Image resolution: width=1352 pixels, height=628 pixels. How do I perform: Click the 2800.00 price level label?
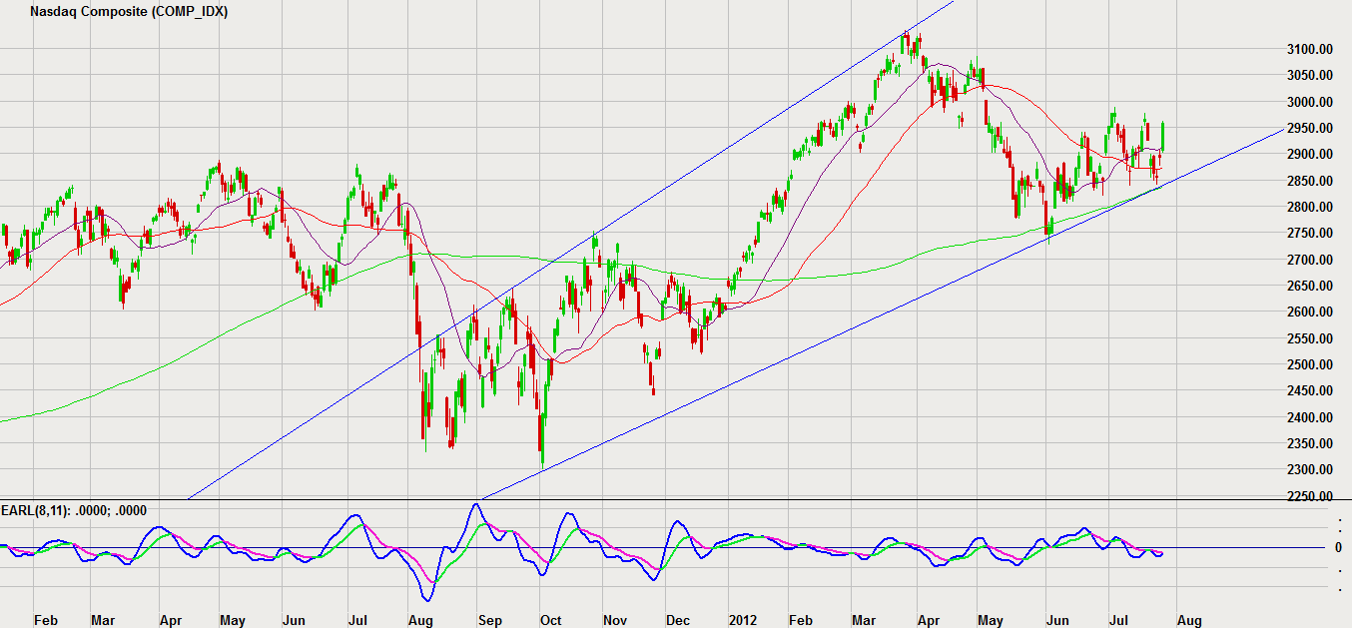(x=1311, y=207)
